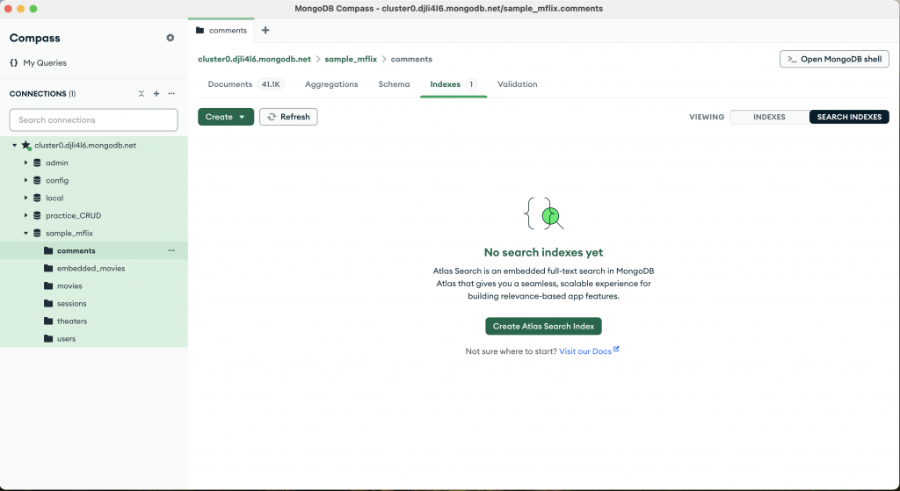Open comments collection ellipsis options in sidebar
This screenshot has height=491, width=900.
(x=171, y=250)
